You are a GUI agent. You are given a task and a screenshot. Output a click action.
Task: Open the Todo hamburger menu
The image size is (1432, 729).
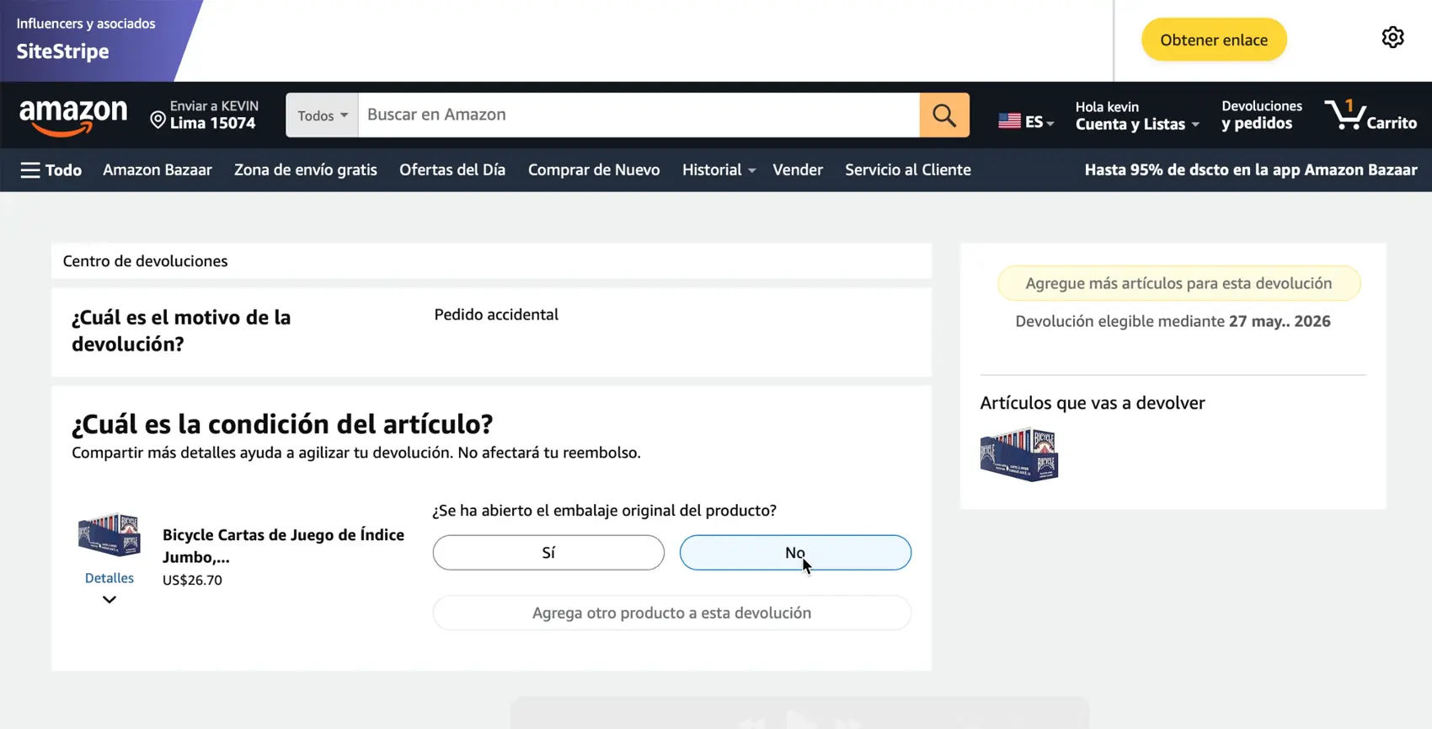pos(51,170)
